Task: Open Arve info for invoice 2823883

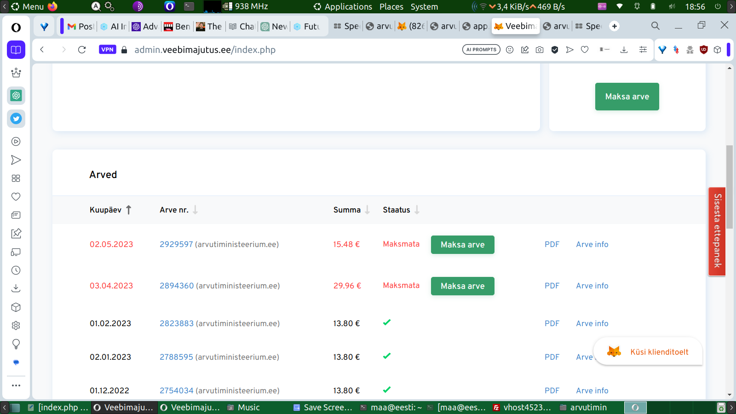Action: [592, 323]
